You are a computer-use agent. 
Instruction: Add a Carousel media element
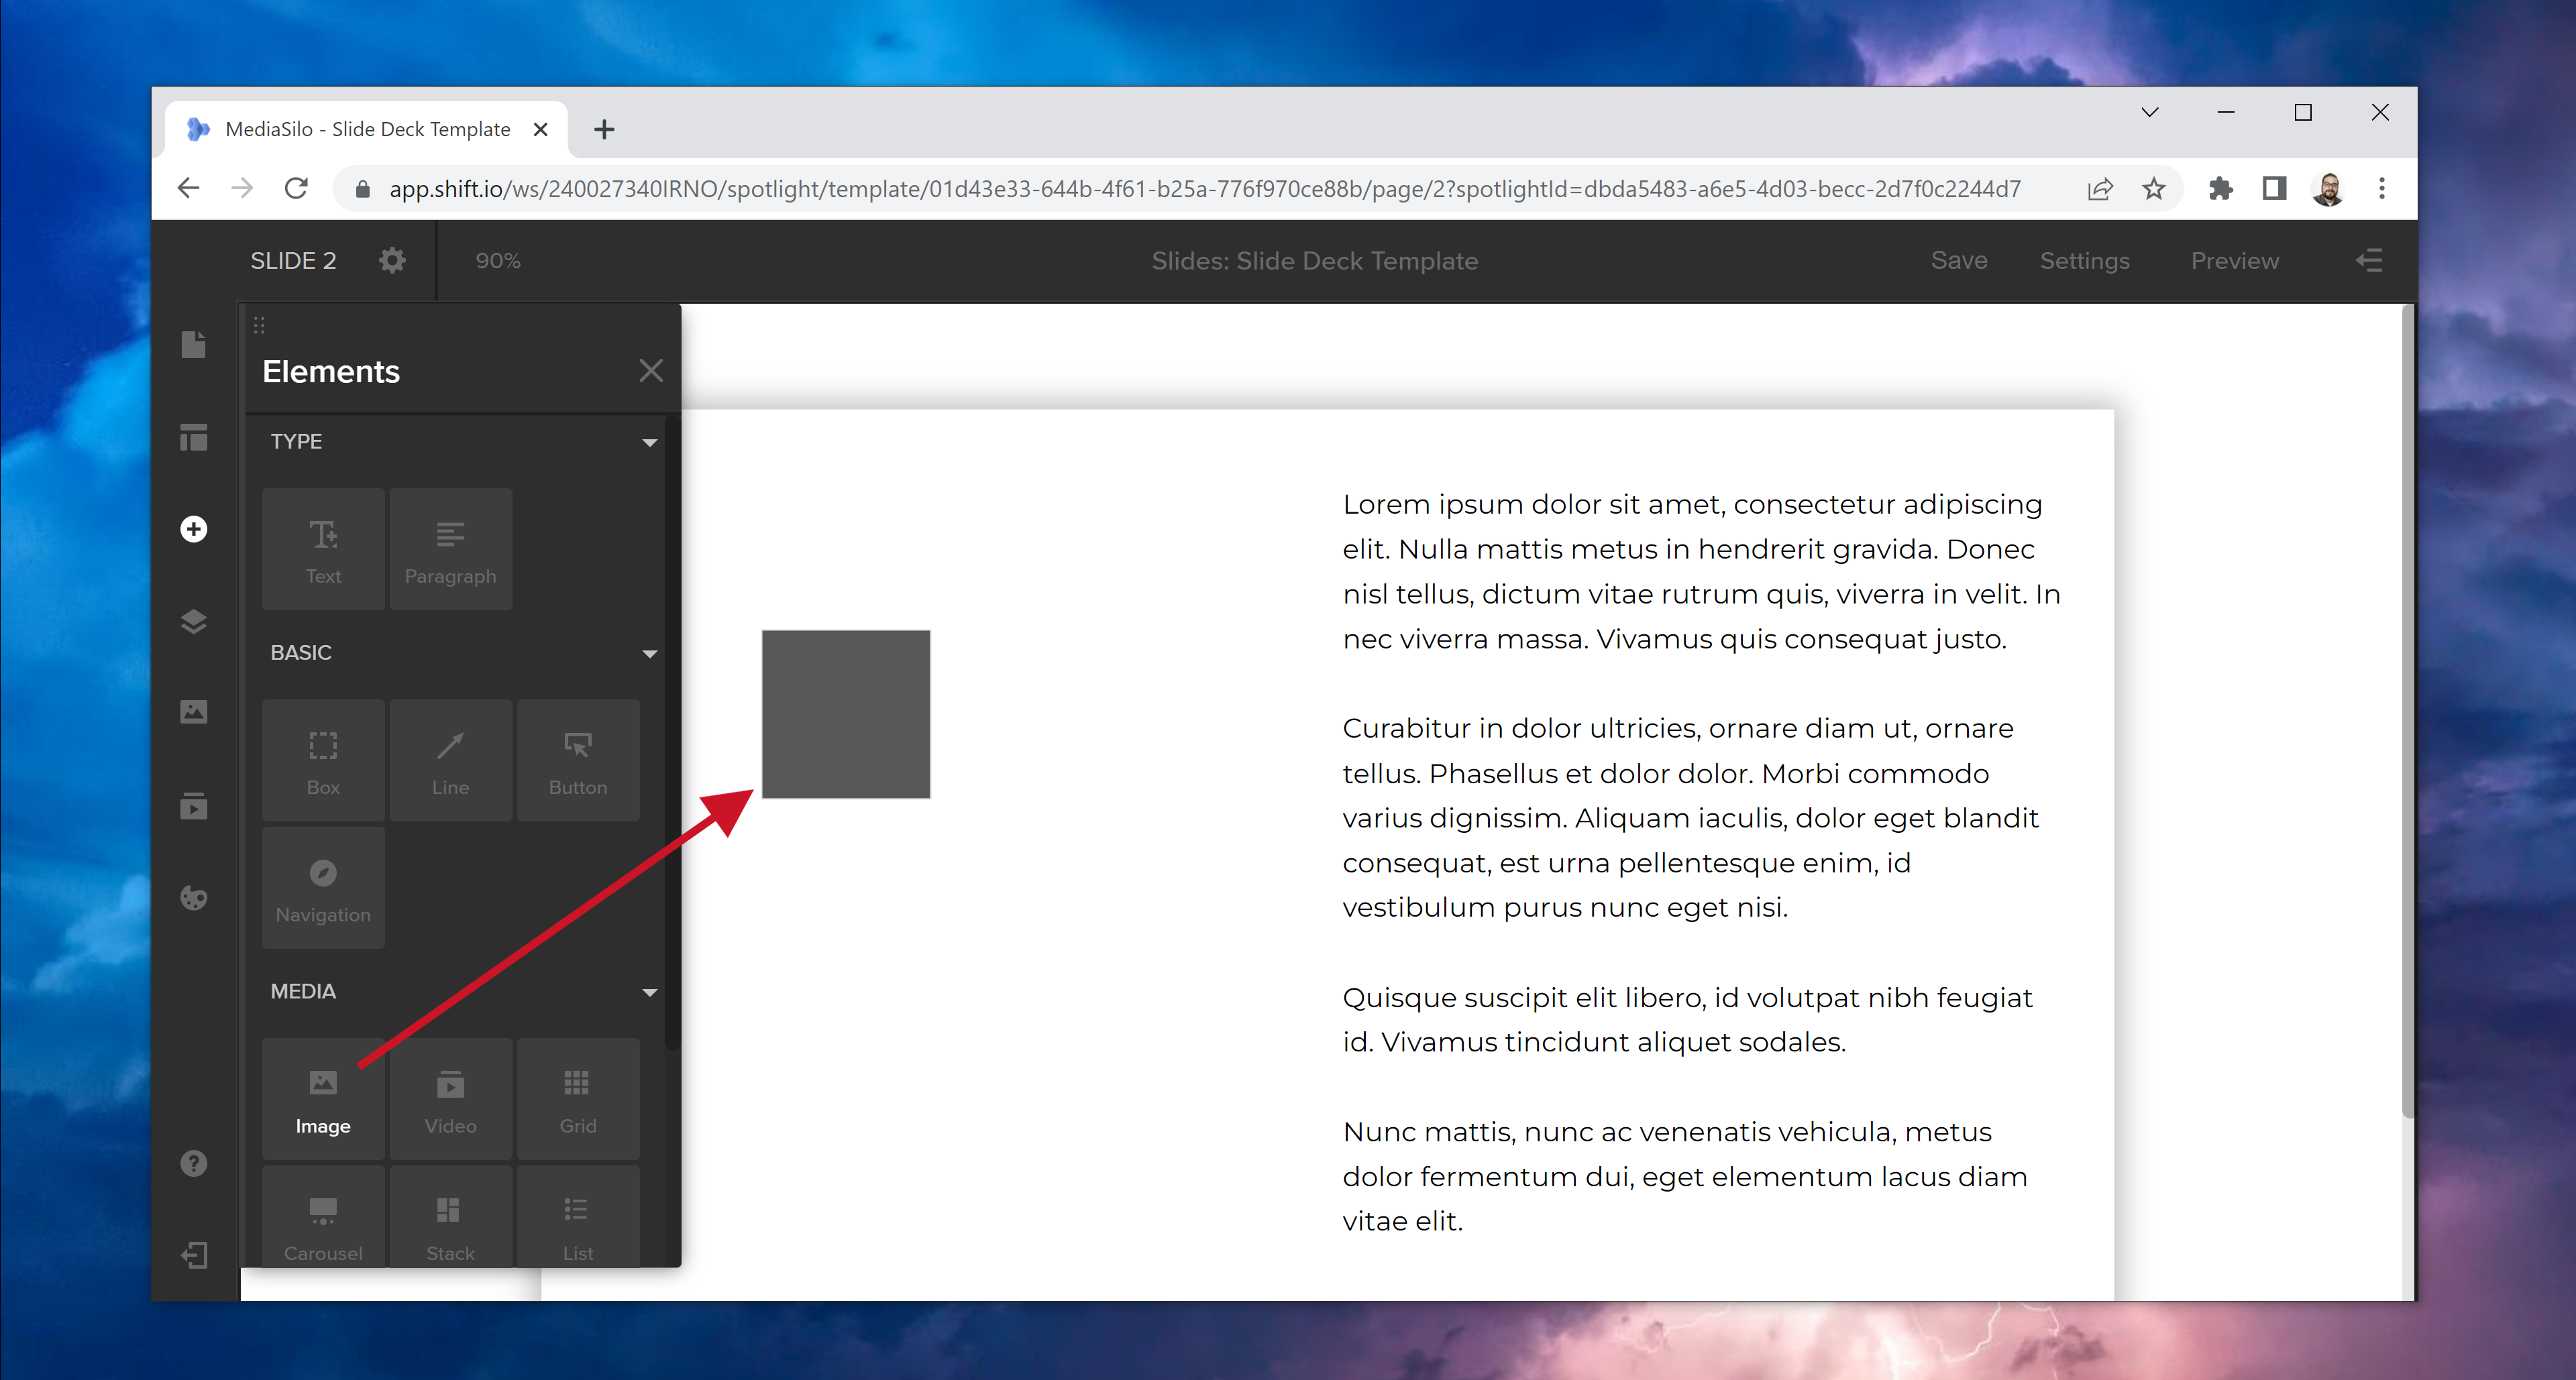click(323, 1217)
